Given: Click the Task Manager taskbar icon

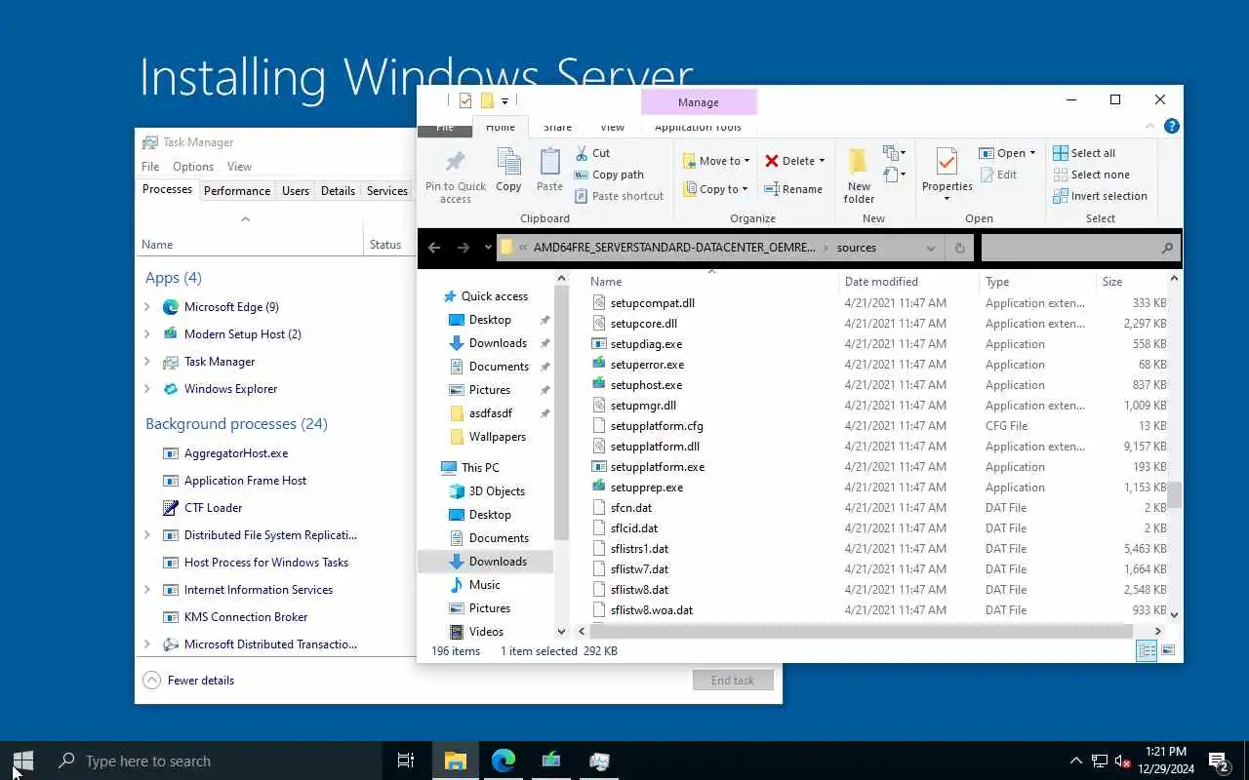Looking at the screenshot, I should [599, 760].
